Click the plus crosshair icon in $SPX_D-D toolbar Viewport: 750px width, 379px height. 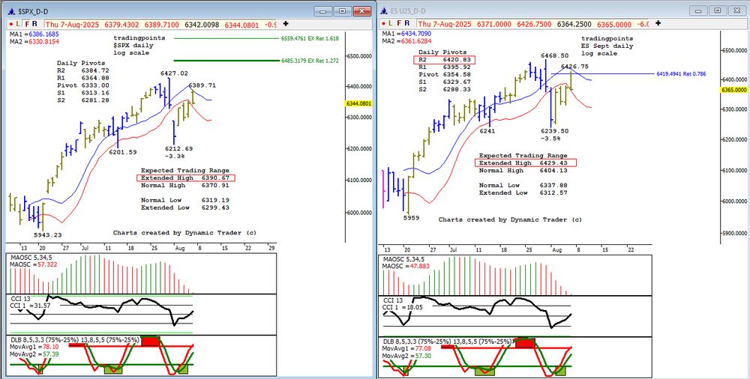pos(286,23)
